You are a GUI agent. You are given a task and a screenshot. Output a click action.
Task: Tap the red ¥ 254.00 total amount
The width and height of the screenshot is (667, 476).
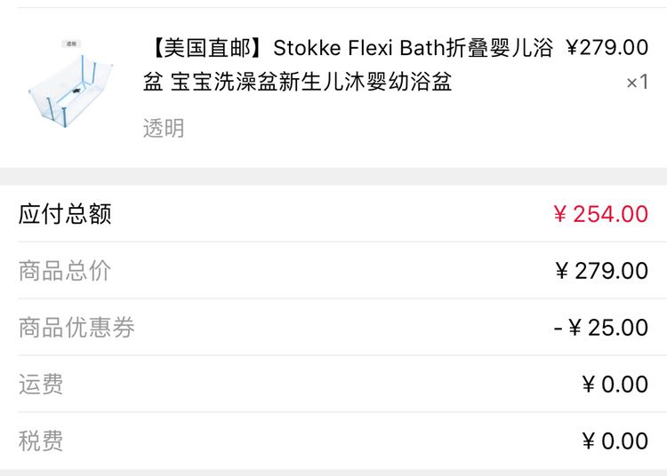[x=600, y=214]
